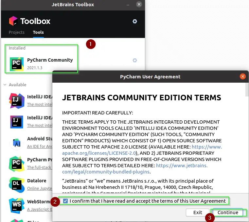
Task: Click the PyCharm Community PC icon
Action: tap(16, 64)
